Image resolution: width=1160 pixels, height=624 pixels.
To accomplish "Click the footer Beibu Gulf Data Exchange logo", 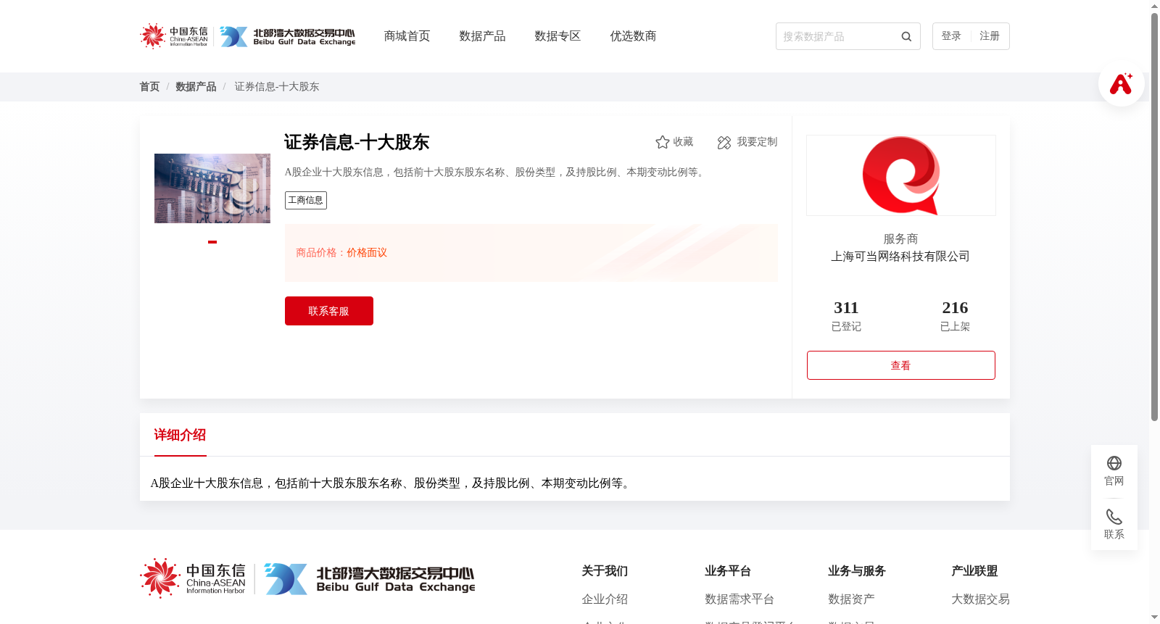I will coord(370,579).
